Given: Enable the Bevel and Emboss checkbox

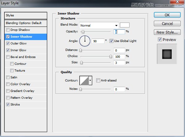Looking at the screenshot, I should [x=8, y=57].
